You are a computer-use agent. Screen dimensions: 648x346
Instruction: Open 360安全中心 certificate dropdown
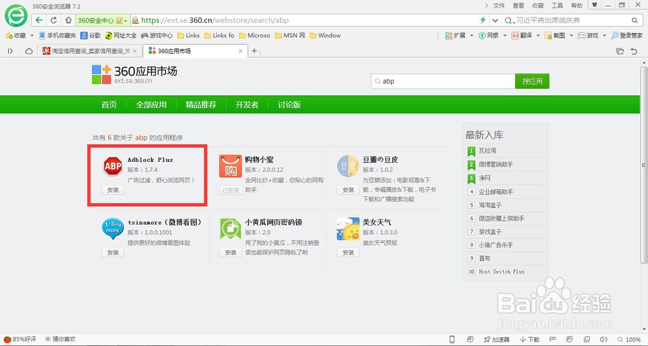click(x=102, y=20)
